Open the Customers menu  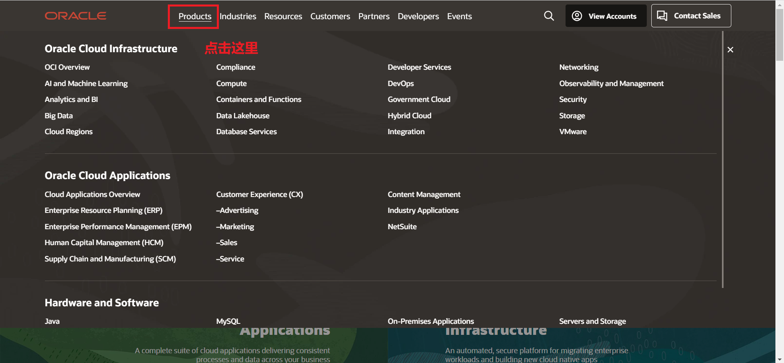click(x=330, y=16)
